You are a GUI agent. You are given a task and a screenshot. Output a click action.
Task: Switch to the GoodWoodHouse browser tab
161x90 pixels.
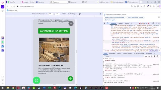[103, 2]
